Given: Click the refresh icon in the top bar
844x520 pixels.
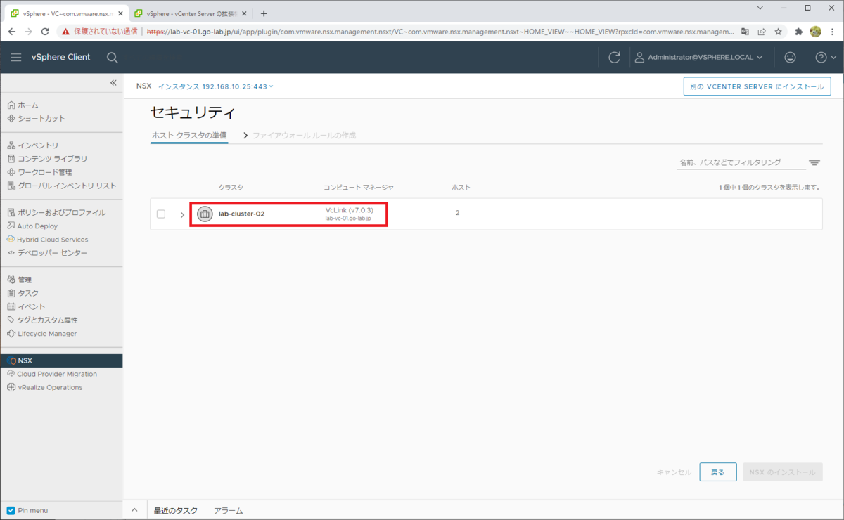Looking at the screenshot, I should (x=613, y=57).
